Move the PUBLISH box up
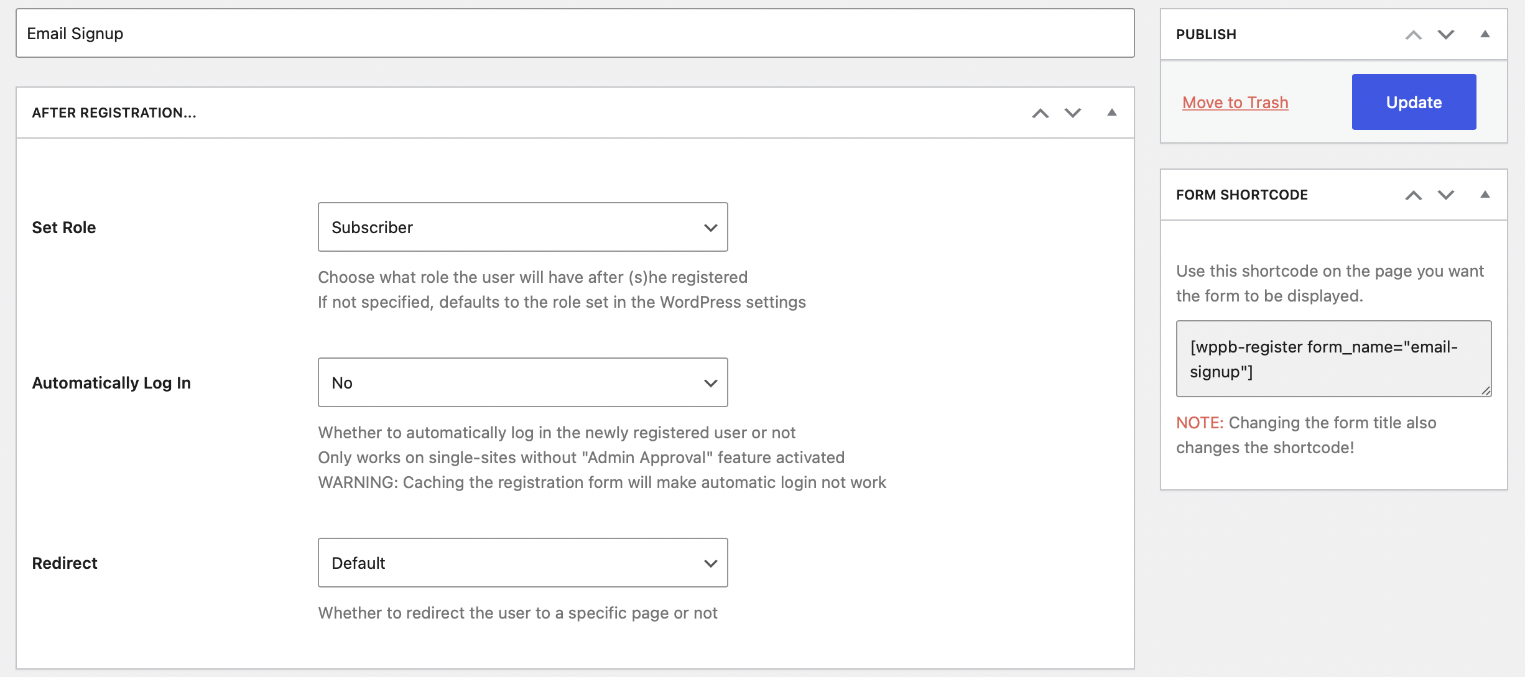The image size is (1525, 677). [x=1414, y=35]
